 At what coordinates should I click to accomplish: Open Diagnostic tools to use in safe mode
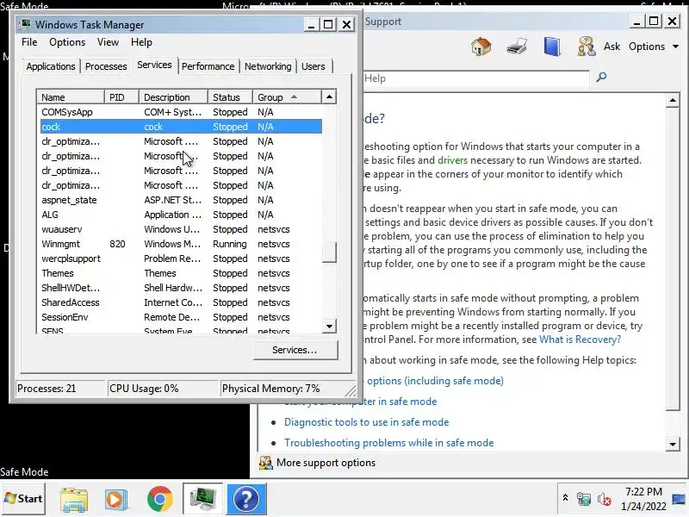[367, 422]
